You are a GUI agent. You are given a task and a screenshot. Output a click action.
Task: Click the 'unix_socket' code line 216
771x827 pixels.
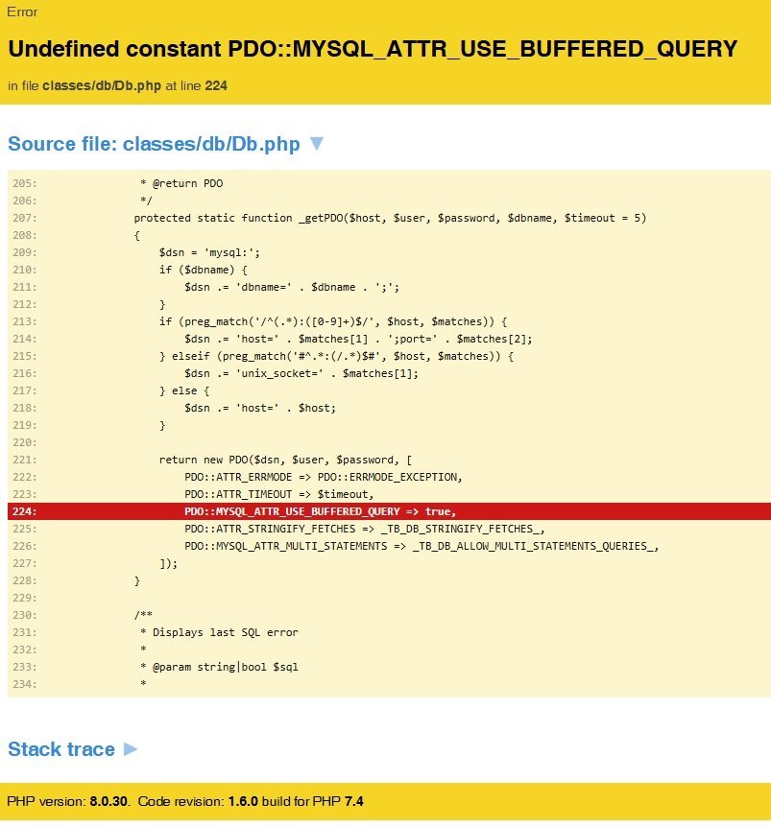[301, 373]
